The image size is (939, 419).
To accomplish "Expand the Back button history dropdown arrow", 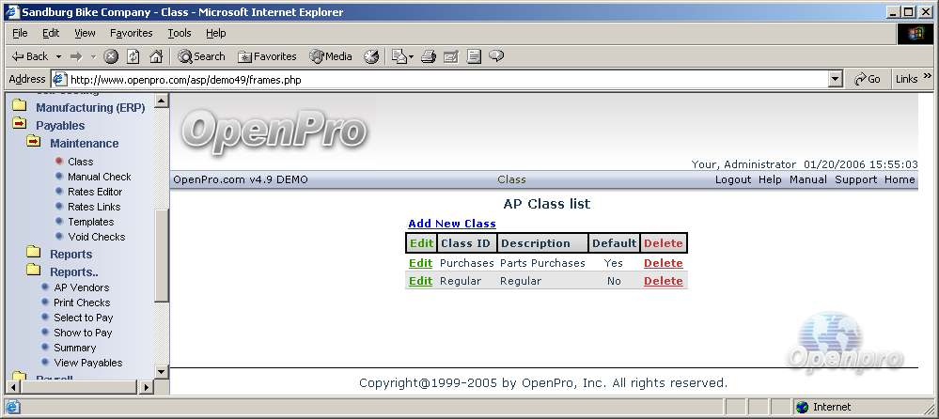I will click(58, 56).
